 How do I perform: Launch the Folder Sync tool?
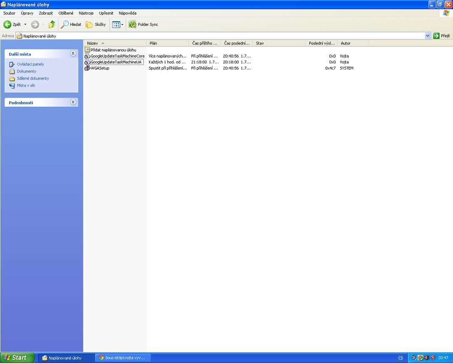coord(144,25)
